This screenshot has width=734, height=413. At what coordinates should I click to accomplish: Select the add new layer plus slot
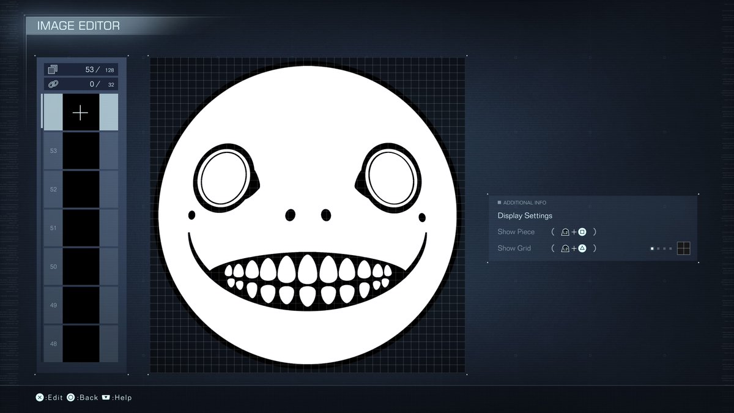[80, 112]
